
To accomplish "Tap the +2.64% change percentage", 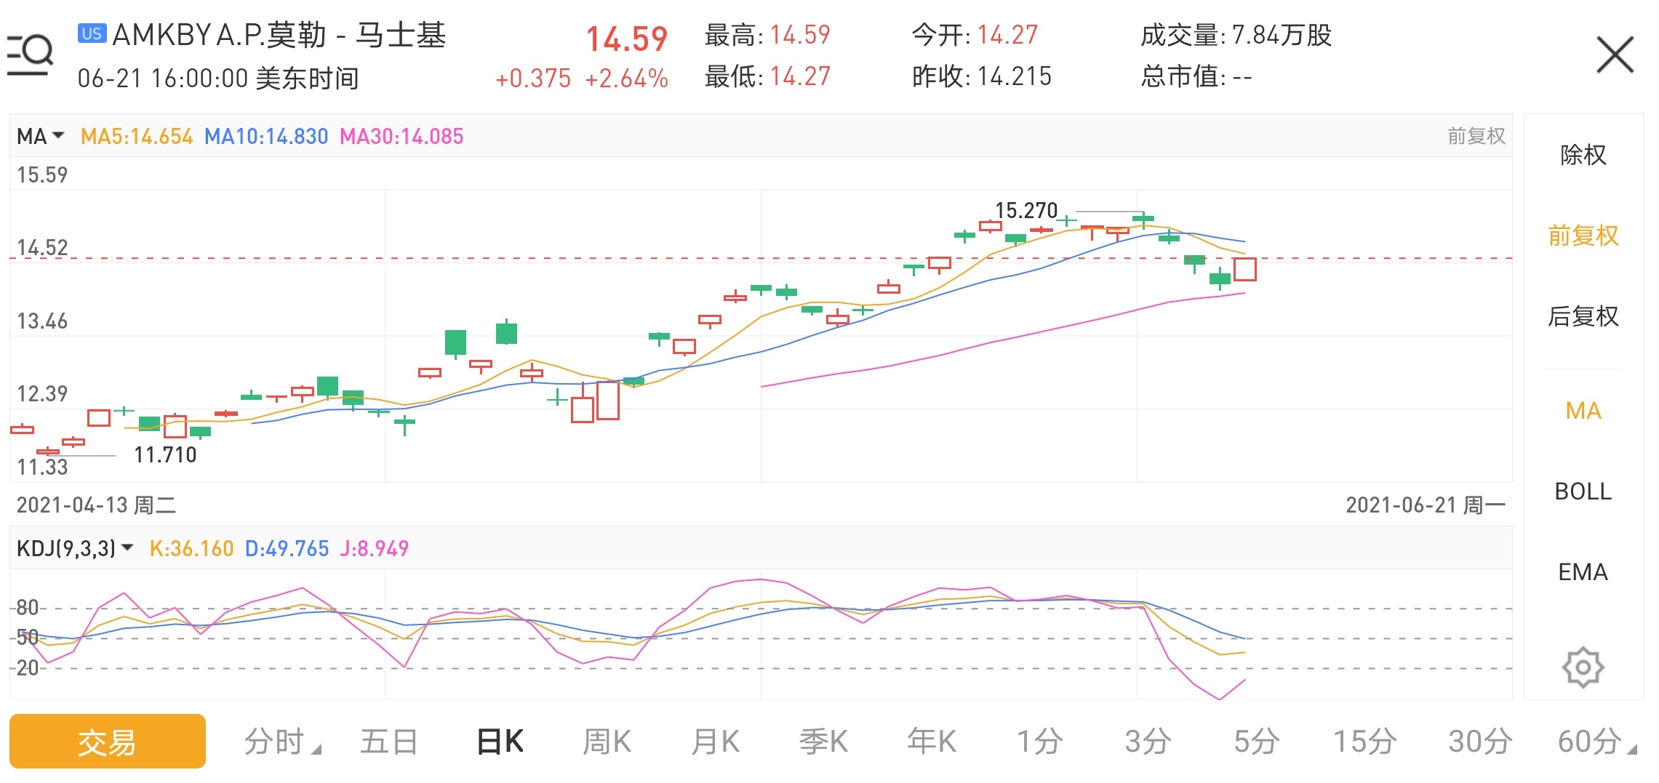I will [626, 79].
